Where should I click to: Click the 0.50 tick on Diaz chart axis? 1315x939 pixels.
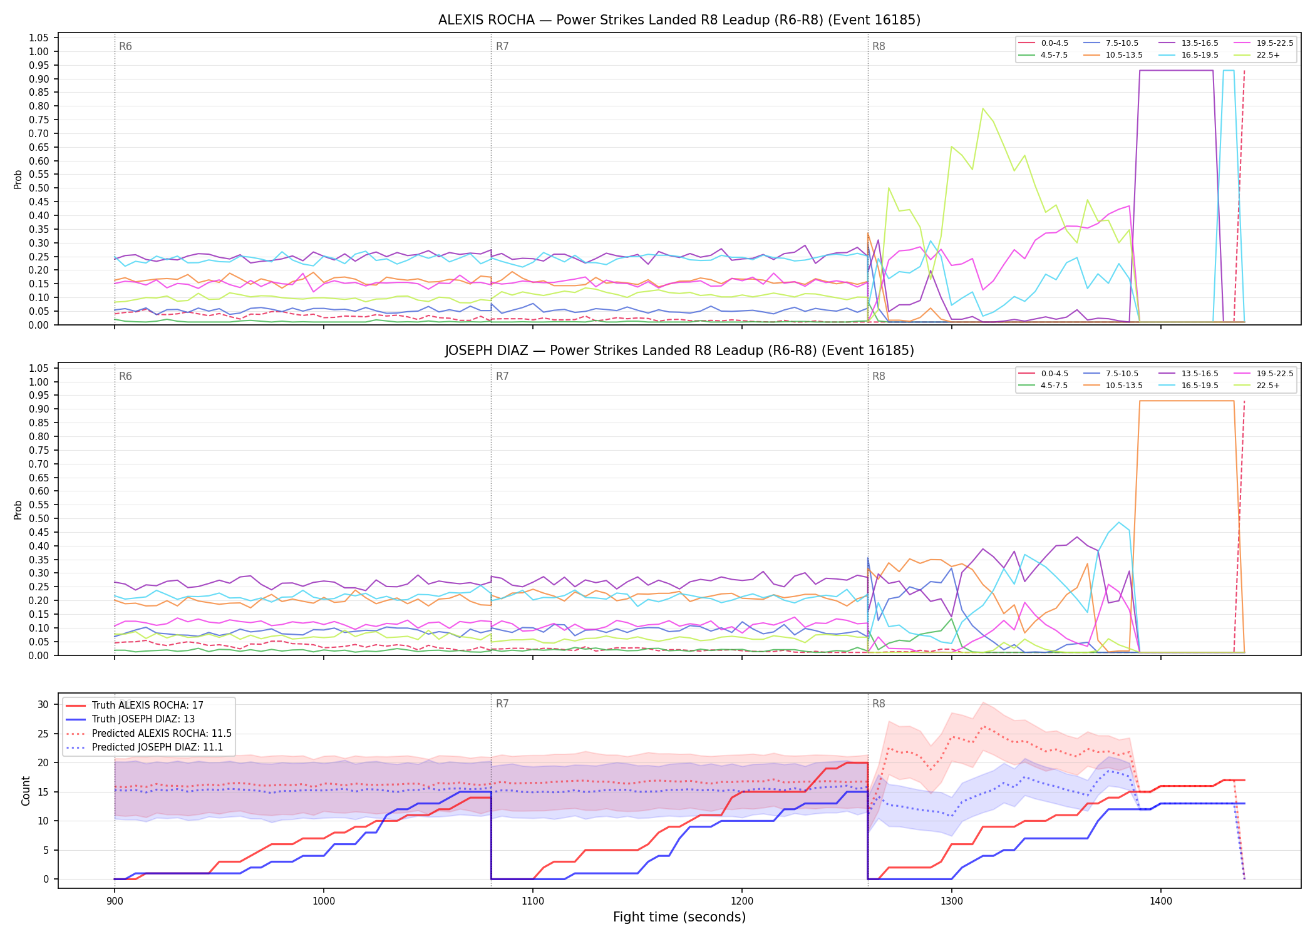click(x=39, y=518)
